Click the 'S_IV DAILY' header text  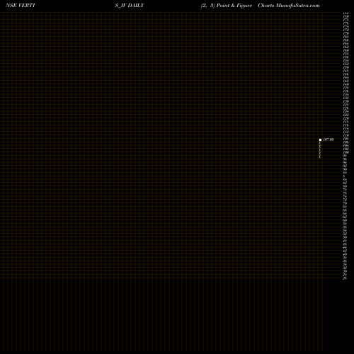130,6
